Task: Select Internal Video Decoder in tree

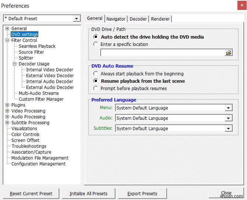Action: click(x=49, y=70)
